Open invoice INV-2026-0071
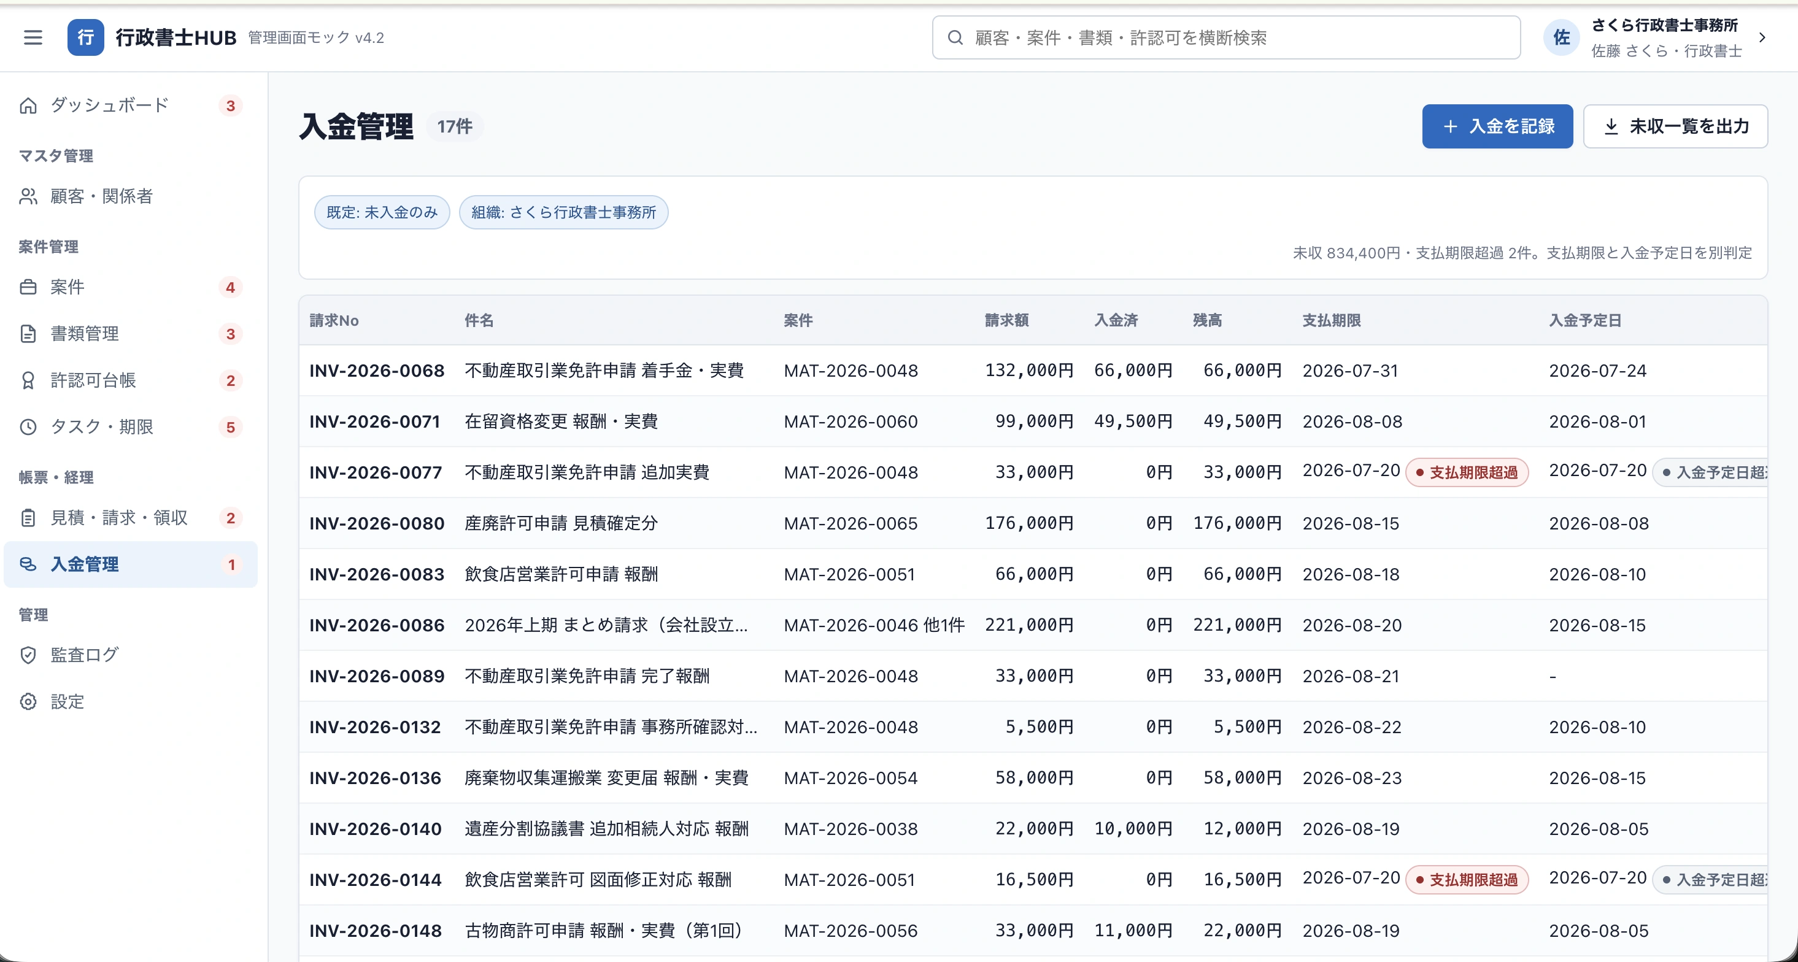 [x=375, y=421]
